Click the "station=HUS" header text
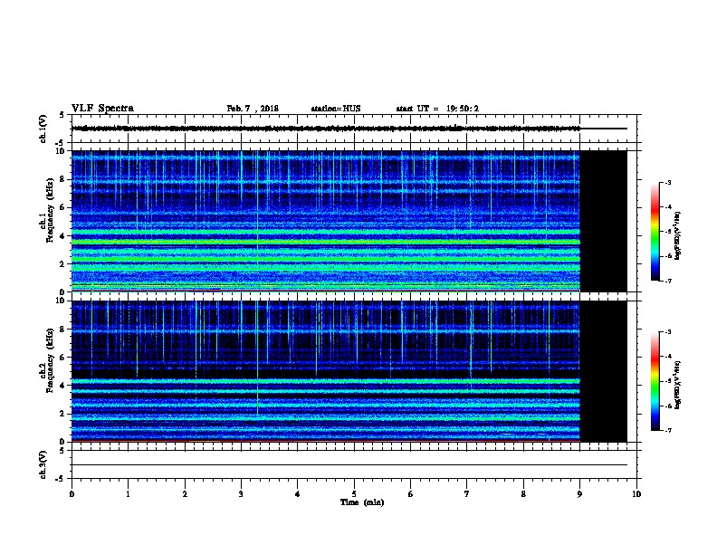The height and width of the screenshot is (554, 717). point(336,109)
